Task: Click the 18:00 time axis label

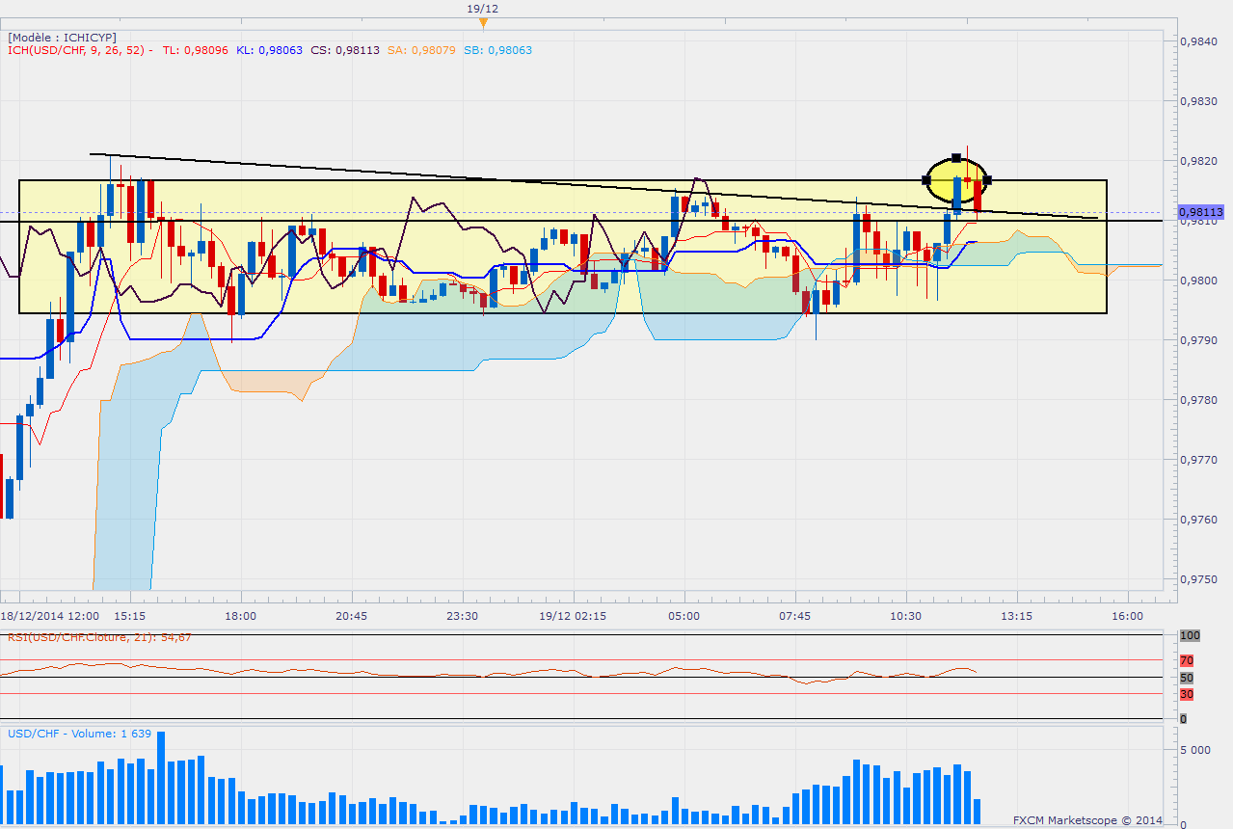Action: (x=240, y=615)
